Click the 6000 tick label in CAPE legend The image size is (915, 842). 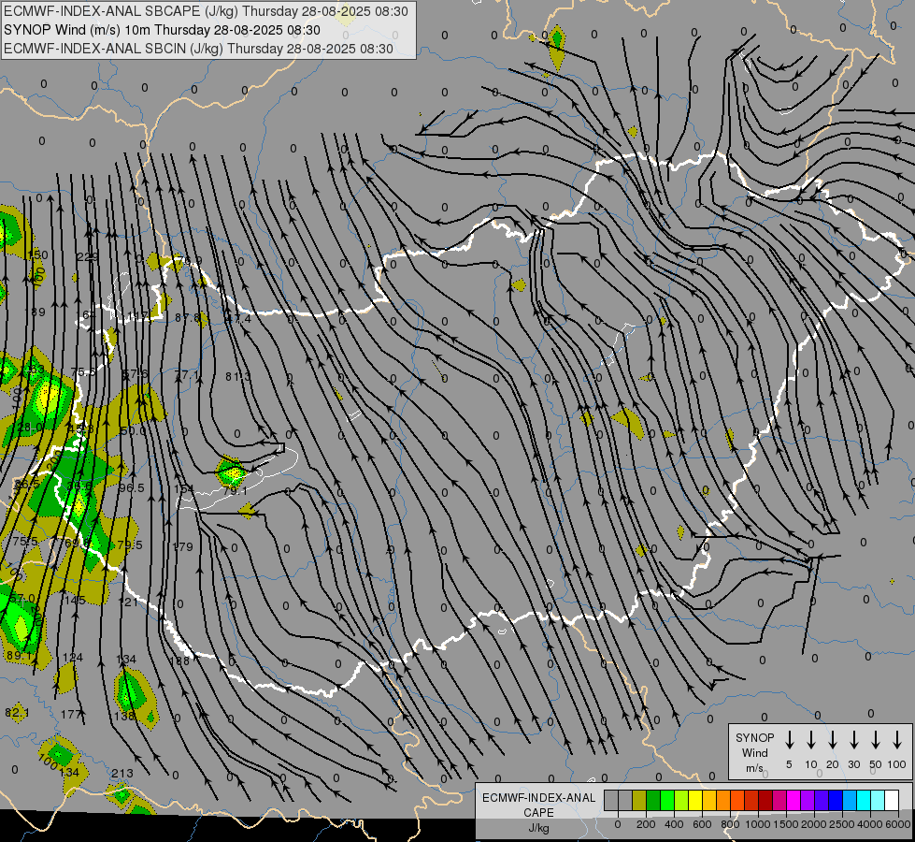click(x=898, y=824)
